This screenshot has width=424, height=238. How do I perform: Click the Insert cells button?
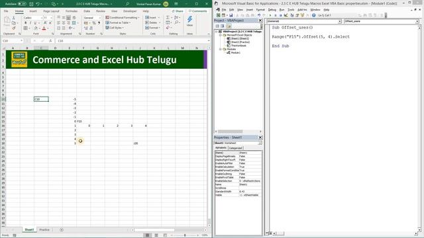(x=152, y=18)
